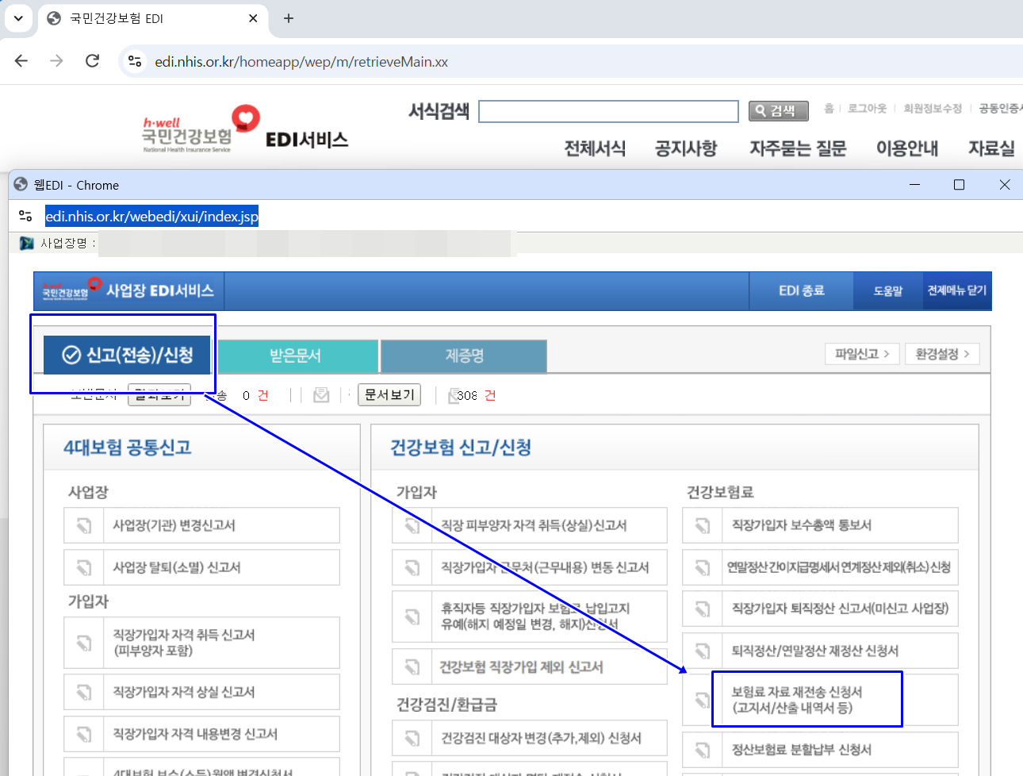Click the icon beside 정산보험료 분할납부 신청서

[702, 750]
